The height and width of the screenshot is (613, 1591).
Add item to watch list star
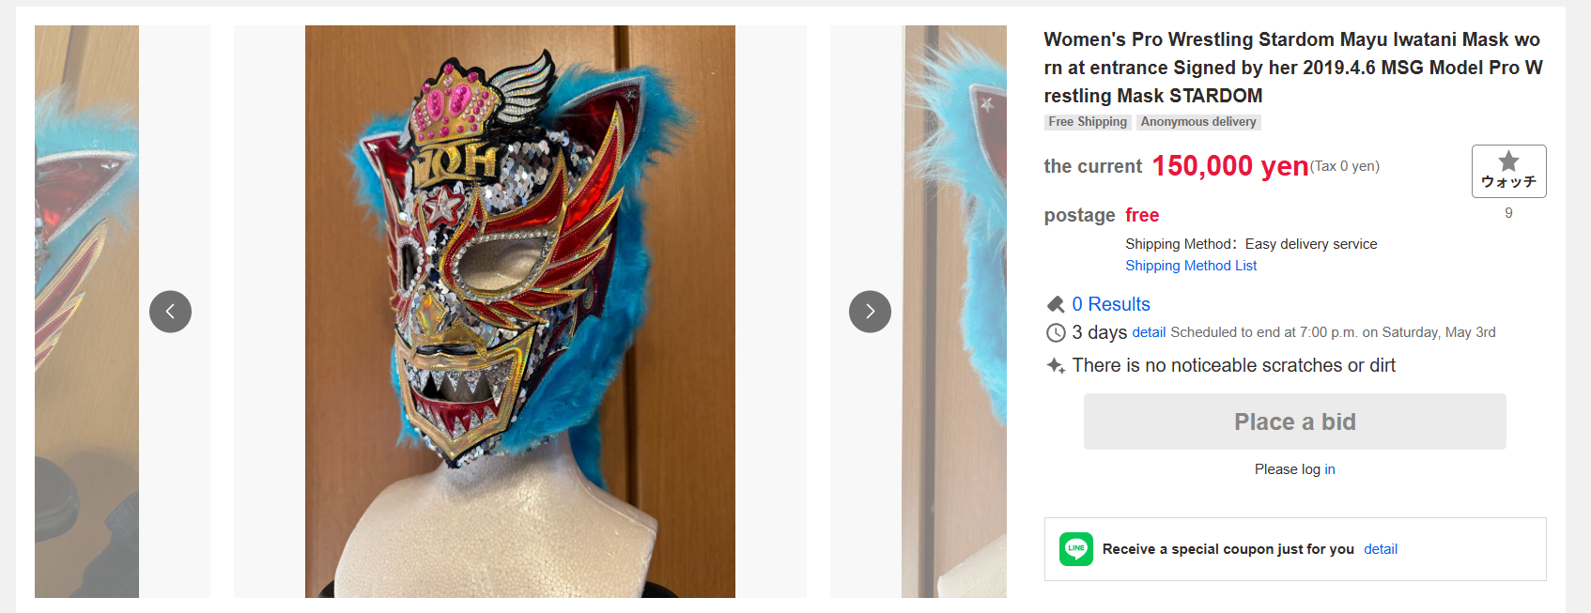tap(1508, 171)
